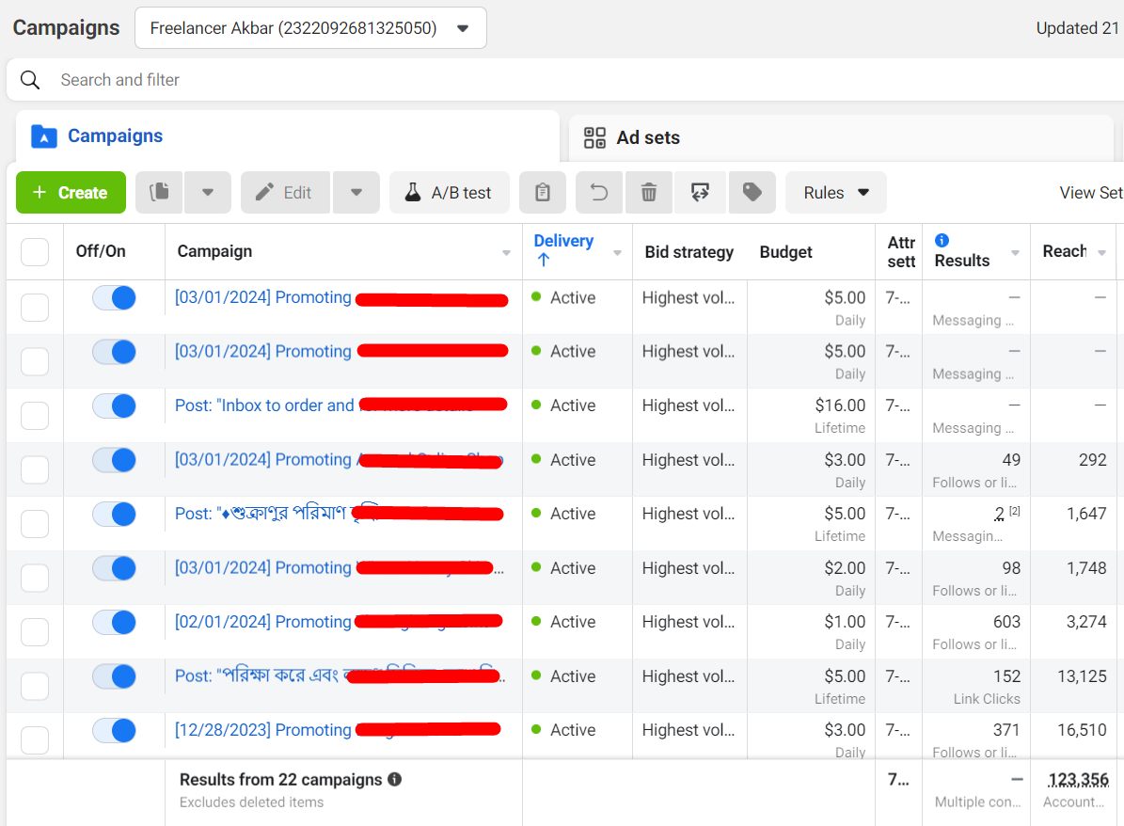
Task: Click the duplicate campaign icon
Action: click(159, 193)
